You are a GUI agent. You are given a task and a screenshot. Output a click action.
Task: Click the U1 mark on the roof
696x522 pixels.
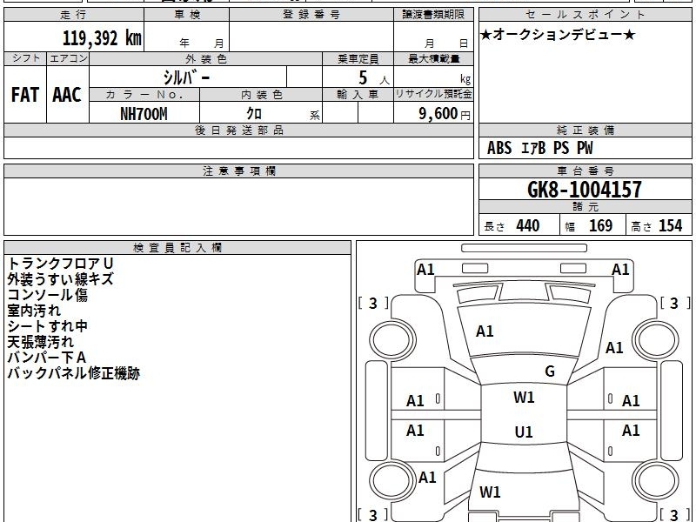coord(524,432)
